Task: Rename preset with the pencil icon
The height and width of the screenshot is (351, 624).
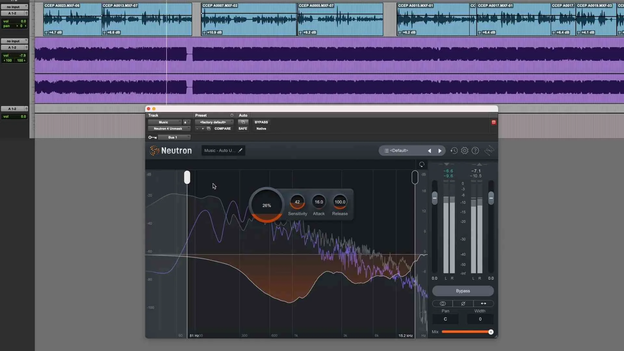Action: [x=240, y=150]
